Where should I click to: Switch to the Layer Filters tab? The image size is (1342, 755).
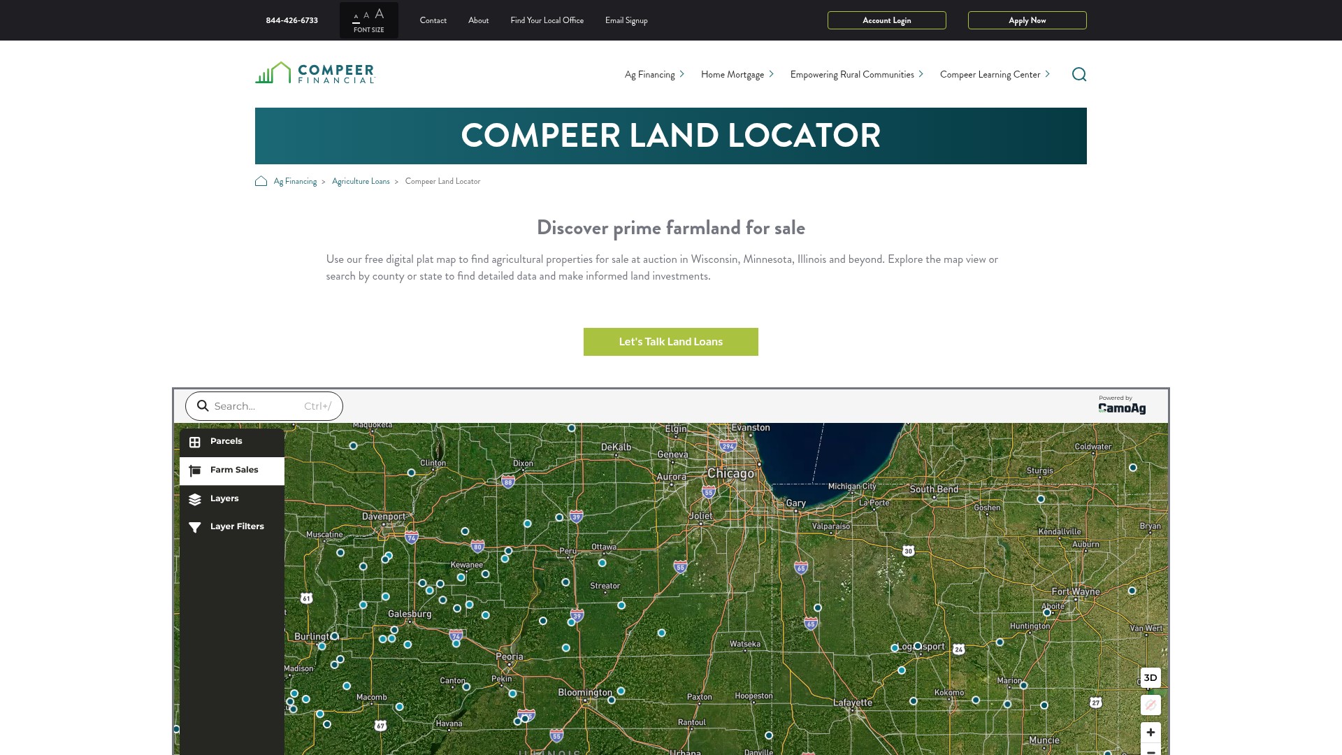point(232,527)
